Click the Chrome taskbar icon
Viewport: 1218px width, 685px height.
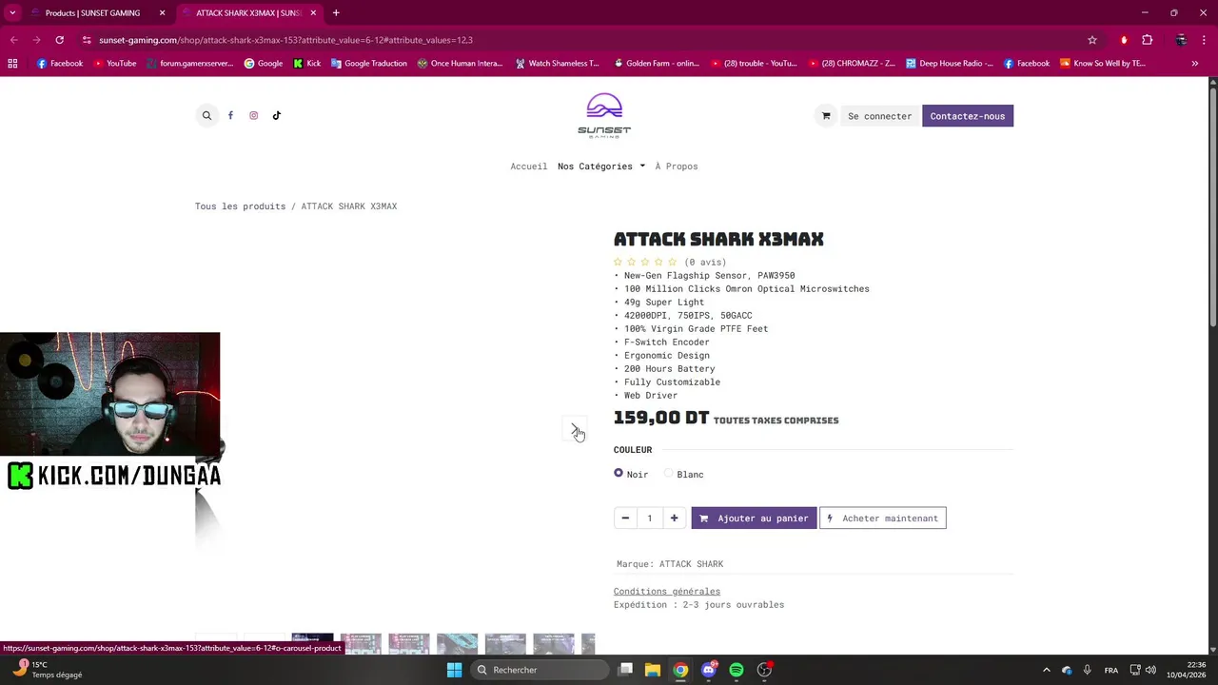click(680, 670)
